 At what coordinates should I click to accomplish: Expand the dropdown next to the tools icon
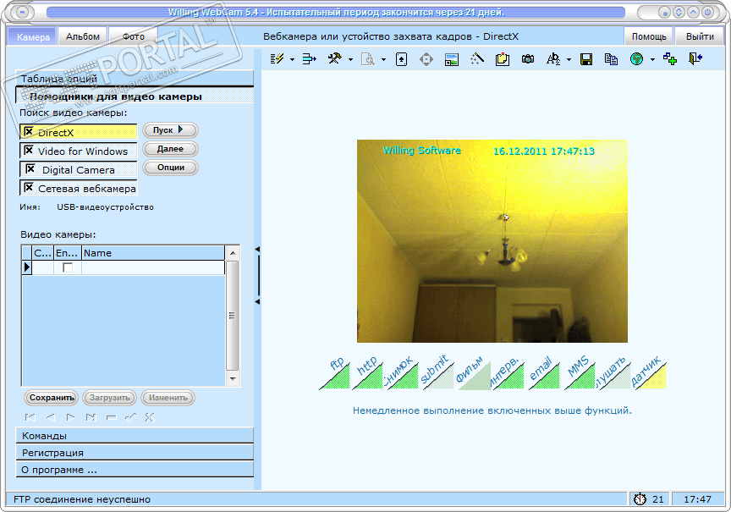click(x=350, y=60)
